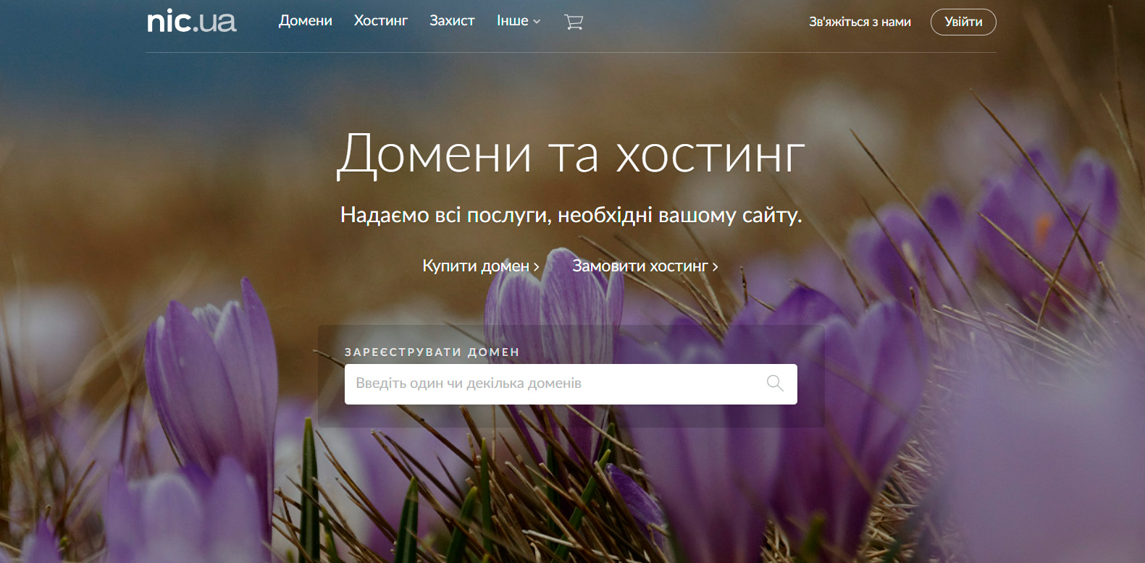Open the Домени menu item
1145x563 pixels.
306,21
